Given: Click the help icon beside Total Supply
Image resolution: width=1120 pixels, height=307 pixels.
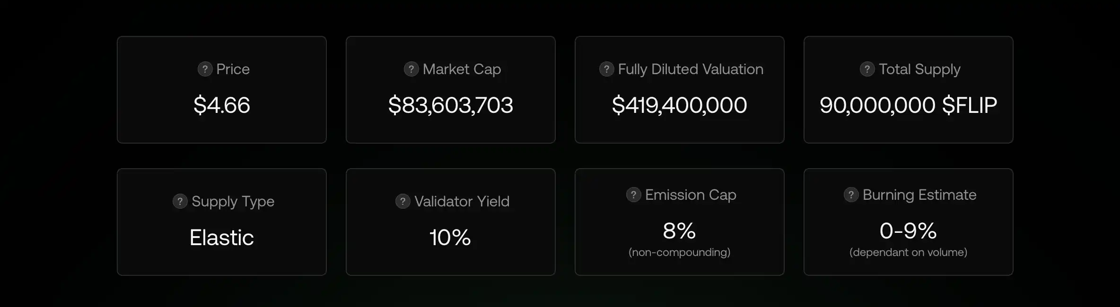Looking at the screenshot, I should point(867,69).
